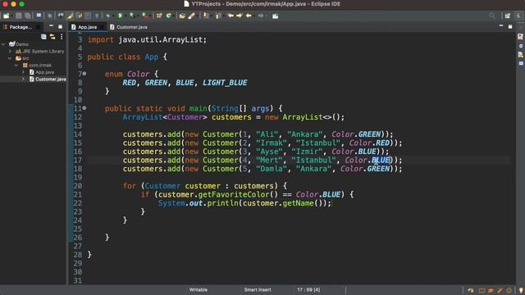525x295 pixels.
Task: Expand Customer.java in the package tree
Action: [23, 79]
